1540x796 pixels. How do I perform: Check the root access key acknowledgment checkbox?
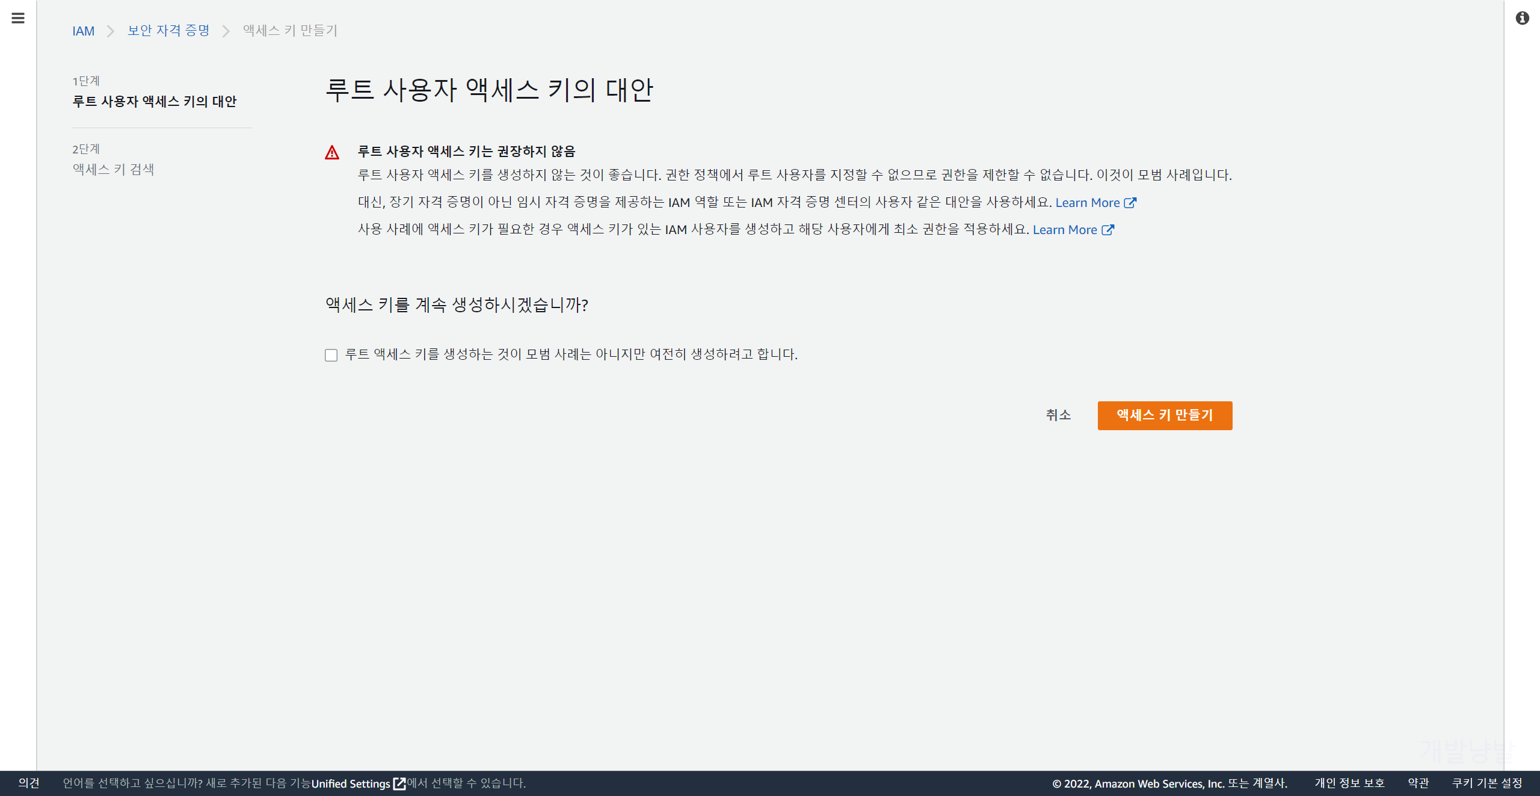coord(331,355)
